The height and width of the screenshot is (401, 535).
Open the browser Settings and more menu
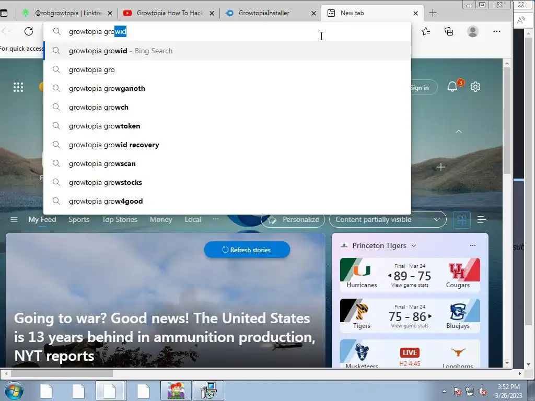(497, 31)
